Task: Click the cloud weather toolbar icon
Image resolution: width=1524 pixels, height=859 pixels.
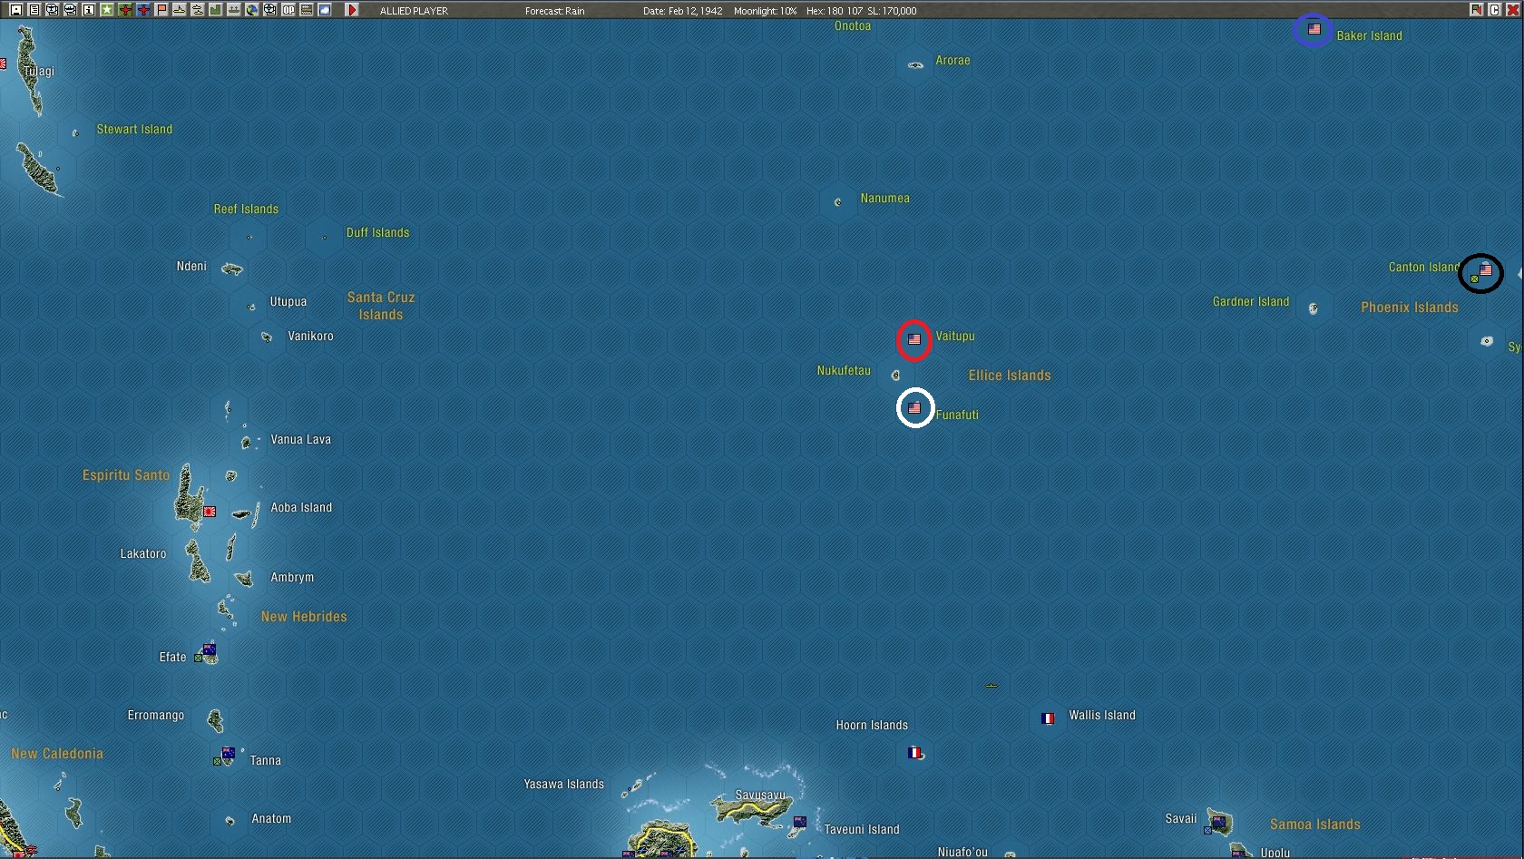Action: 324,10
